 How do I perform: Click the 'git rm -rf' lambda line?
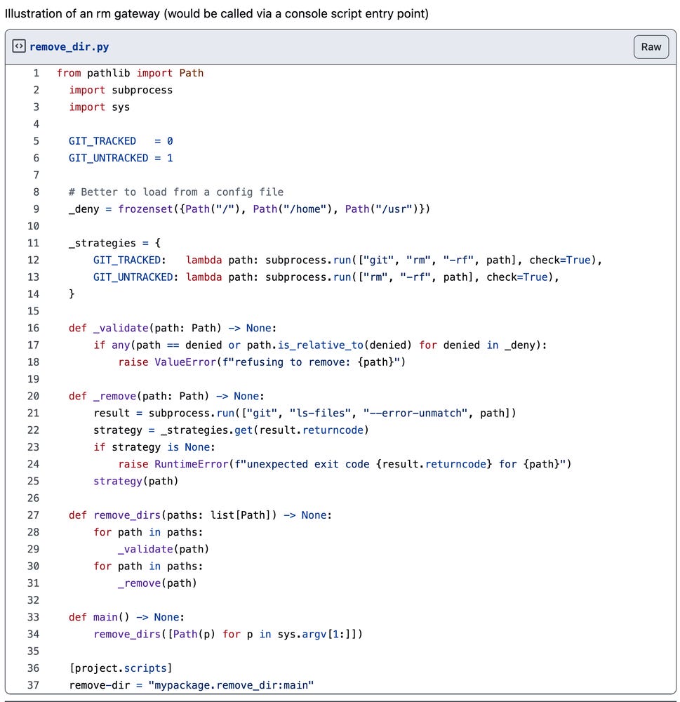coord(347,260)
